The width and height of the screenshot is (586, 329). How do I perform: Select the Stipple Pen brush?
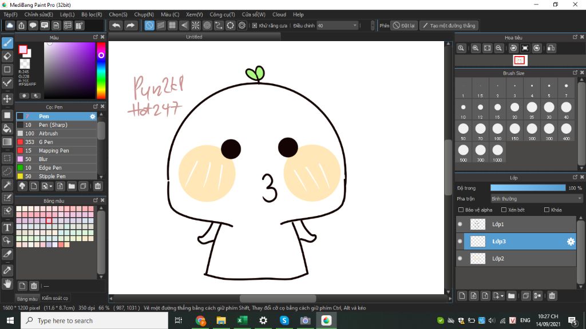pos(57,176)
